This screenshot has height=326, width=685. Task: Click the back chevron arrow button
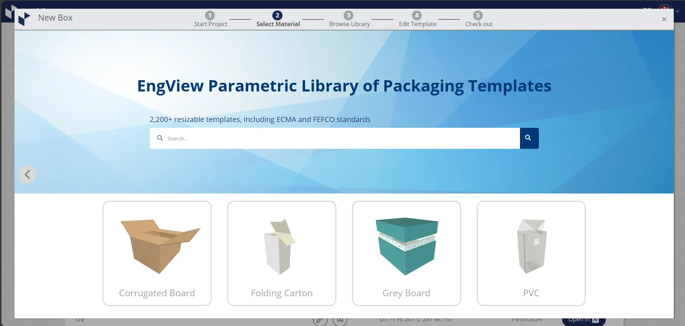click(x=27, y=175)
